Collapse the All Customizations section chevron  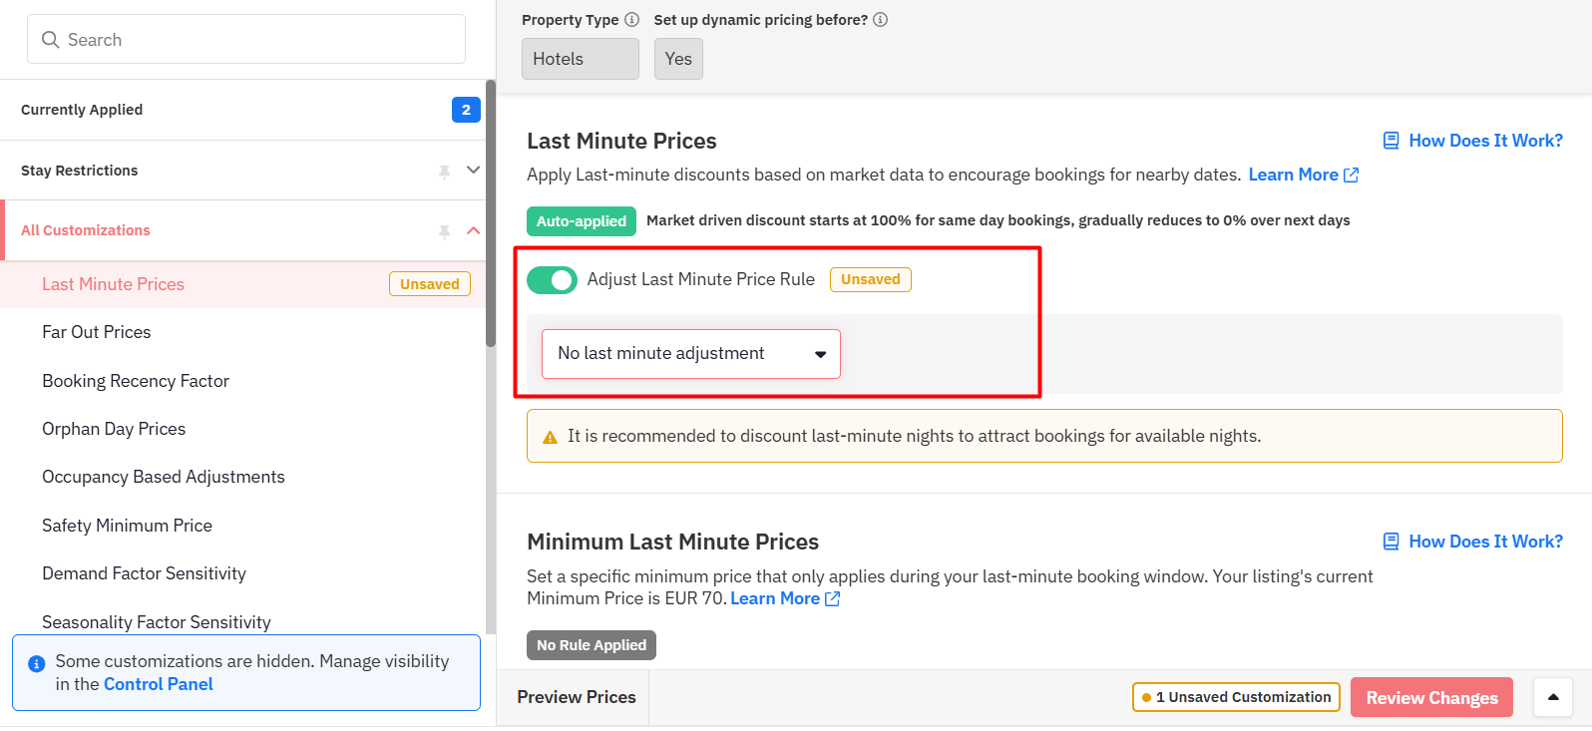(x=474, y=230)
